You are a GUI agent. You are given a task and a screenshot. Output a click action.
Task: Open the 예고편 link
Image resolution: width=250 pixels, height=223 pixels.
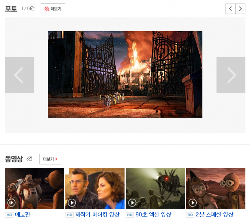pos(22,215)
